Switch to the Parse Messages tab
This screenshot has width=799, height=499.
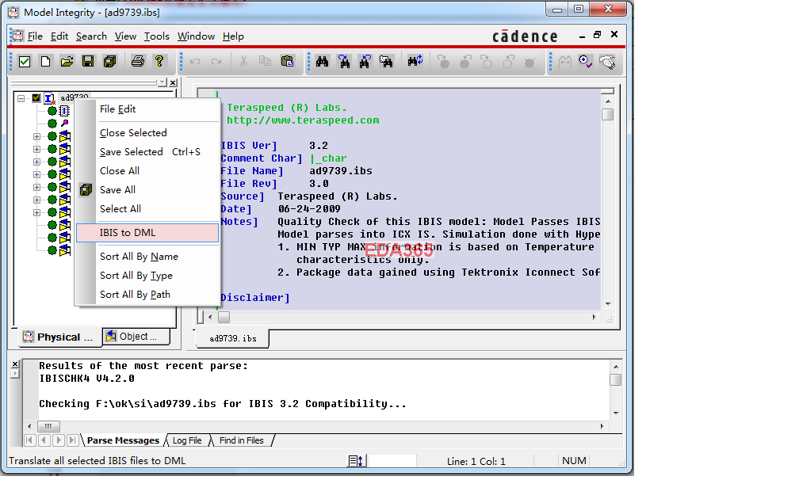tap(123, 440)
